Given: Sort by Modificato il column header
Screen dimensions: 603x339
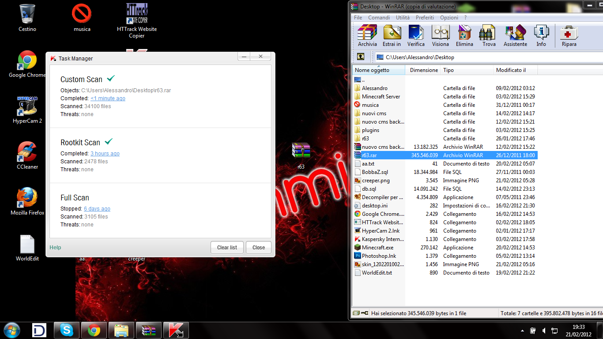Looking at the screenshot, I should [515, 70].
